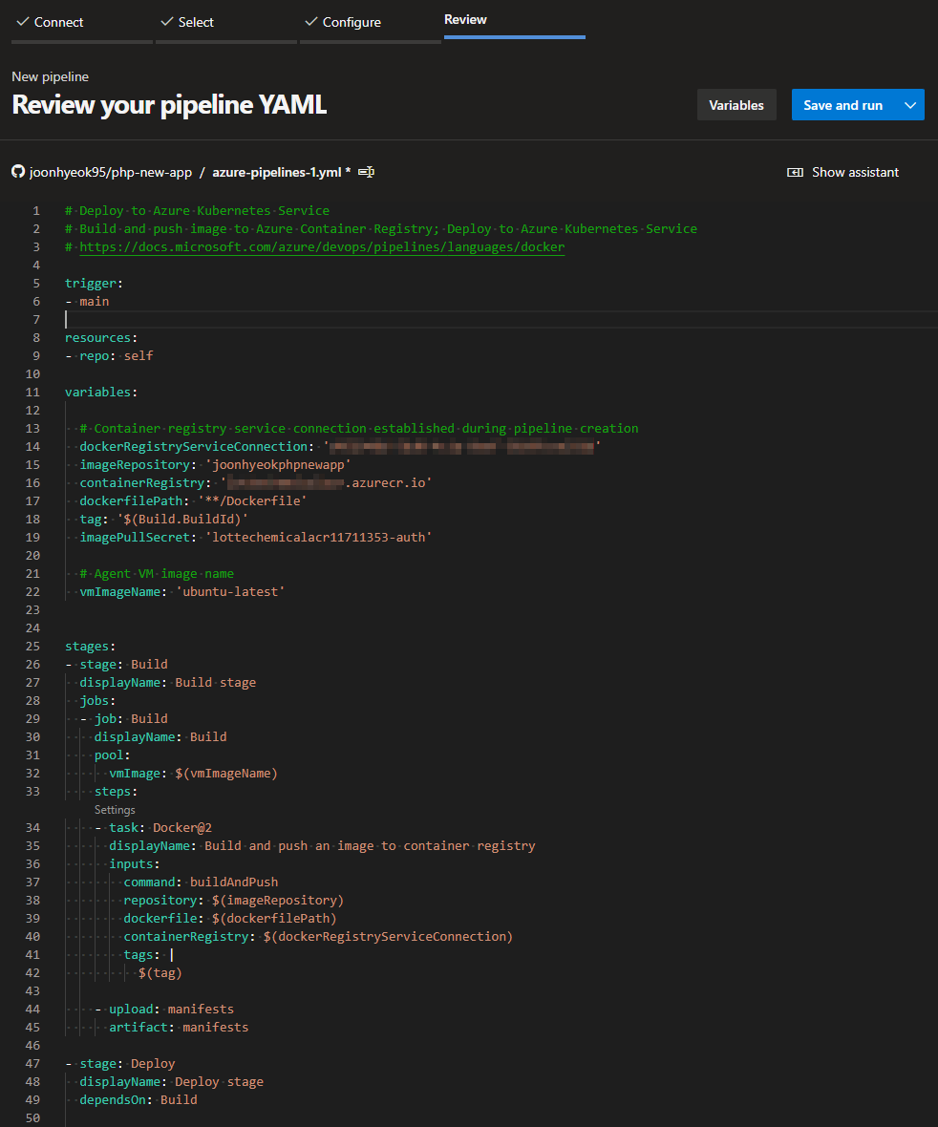Image resolution: width=938 pixels, height=1127 pixels.
Task: Click '- stage: Build' on line 26
Action: pos(117,664)
